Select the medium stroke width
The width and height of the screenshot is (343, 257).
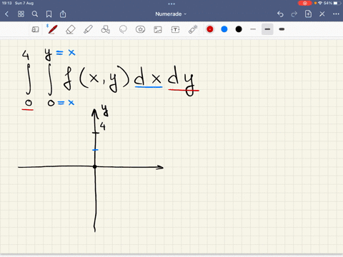tap(267, 29)
